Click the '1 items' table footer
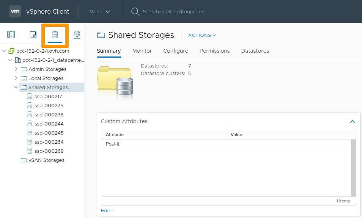362x218 pixels. (x=343, y=201)
